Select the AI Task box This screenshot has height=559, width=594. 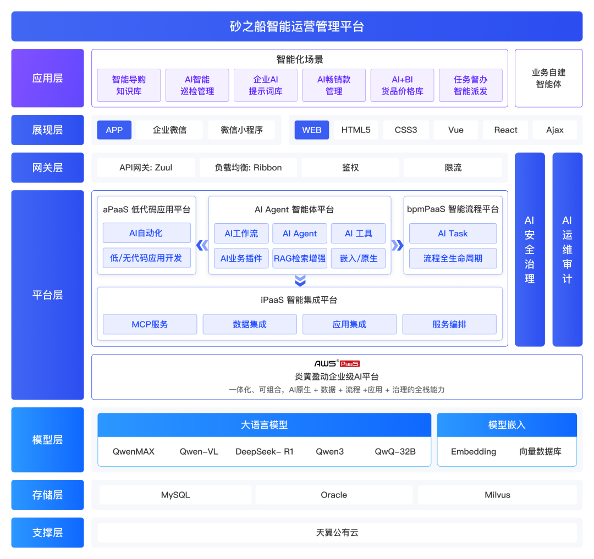[x=453, y=234]
